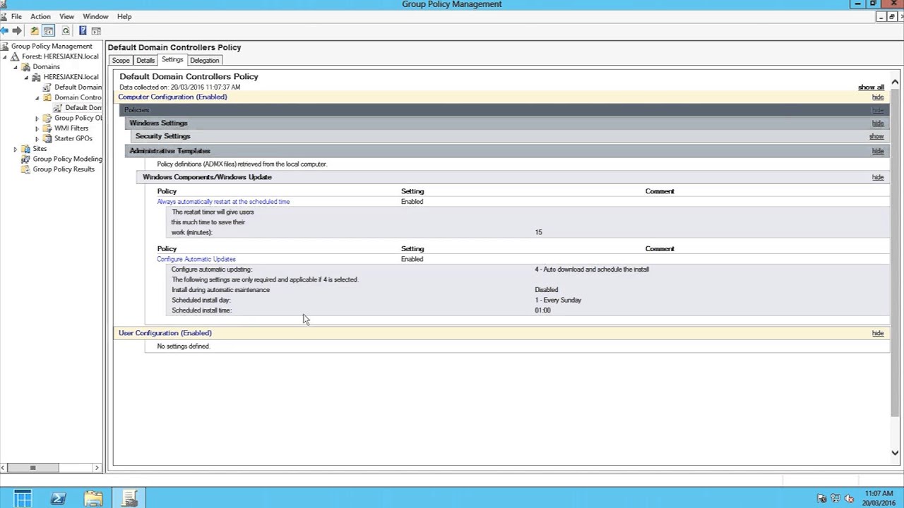
Task: Toggle the Show/Hide Action Pane toolbar icon
Action: [x=96, y=30]
